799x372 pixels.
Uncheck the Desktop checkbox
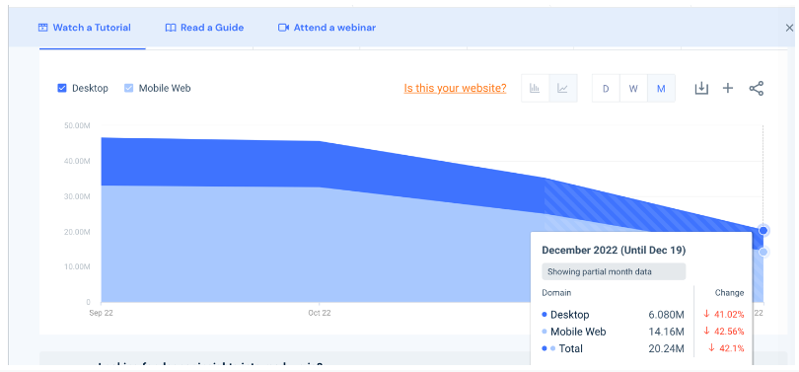pyautogui.click(x=62, y=88)
